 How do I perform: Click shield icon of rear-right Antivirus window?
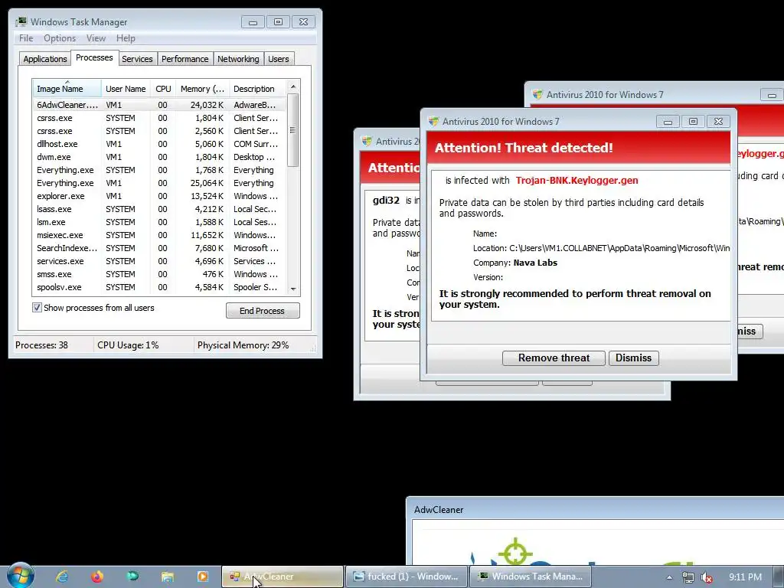tap(537, 94)
